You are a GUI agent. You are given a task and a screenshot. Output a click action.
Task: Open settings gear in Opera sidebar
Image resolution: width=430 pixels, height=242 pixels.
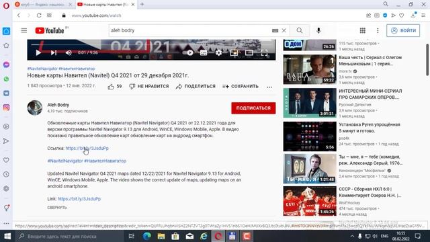6,188
